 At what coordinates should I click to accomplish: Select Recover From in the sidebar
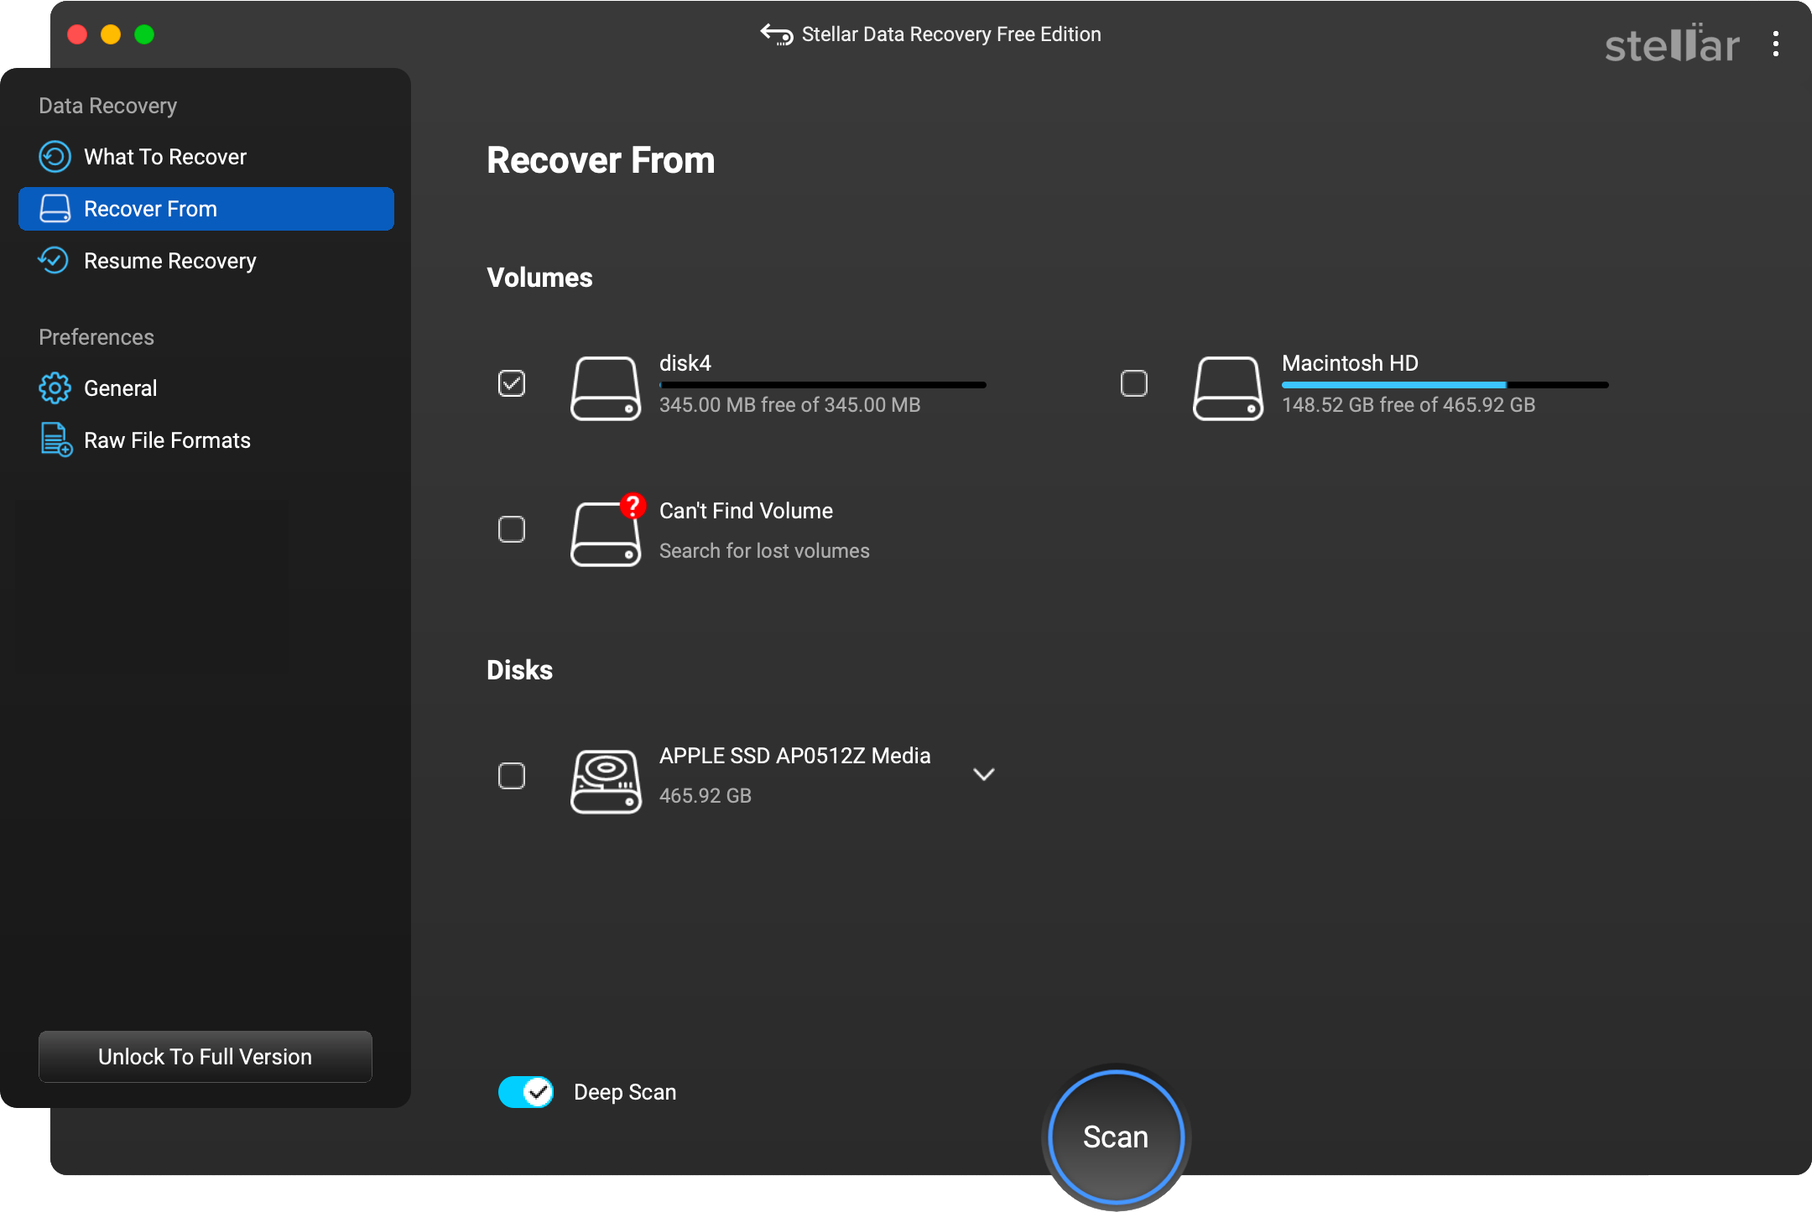click(x=149, y=209)
